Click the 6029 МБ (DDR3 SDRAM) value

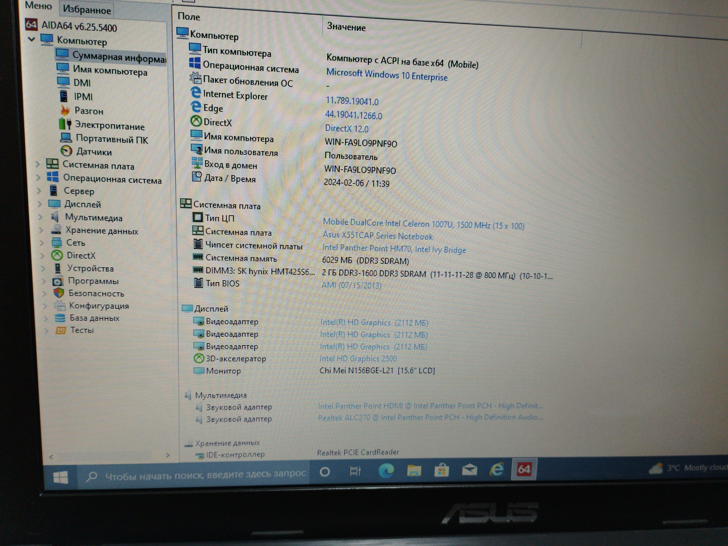[x=366, y=261]
